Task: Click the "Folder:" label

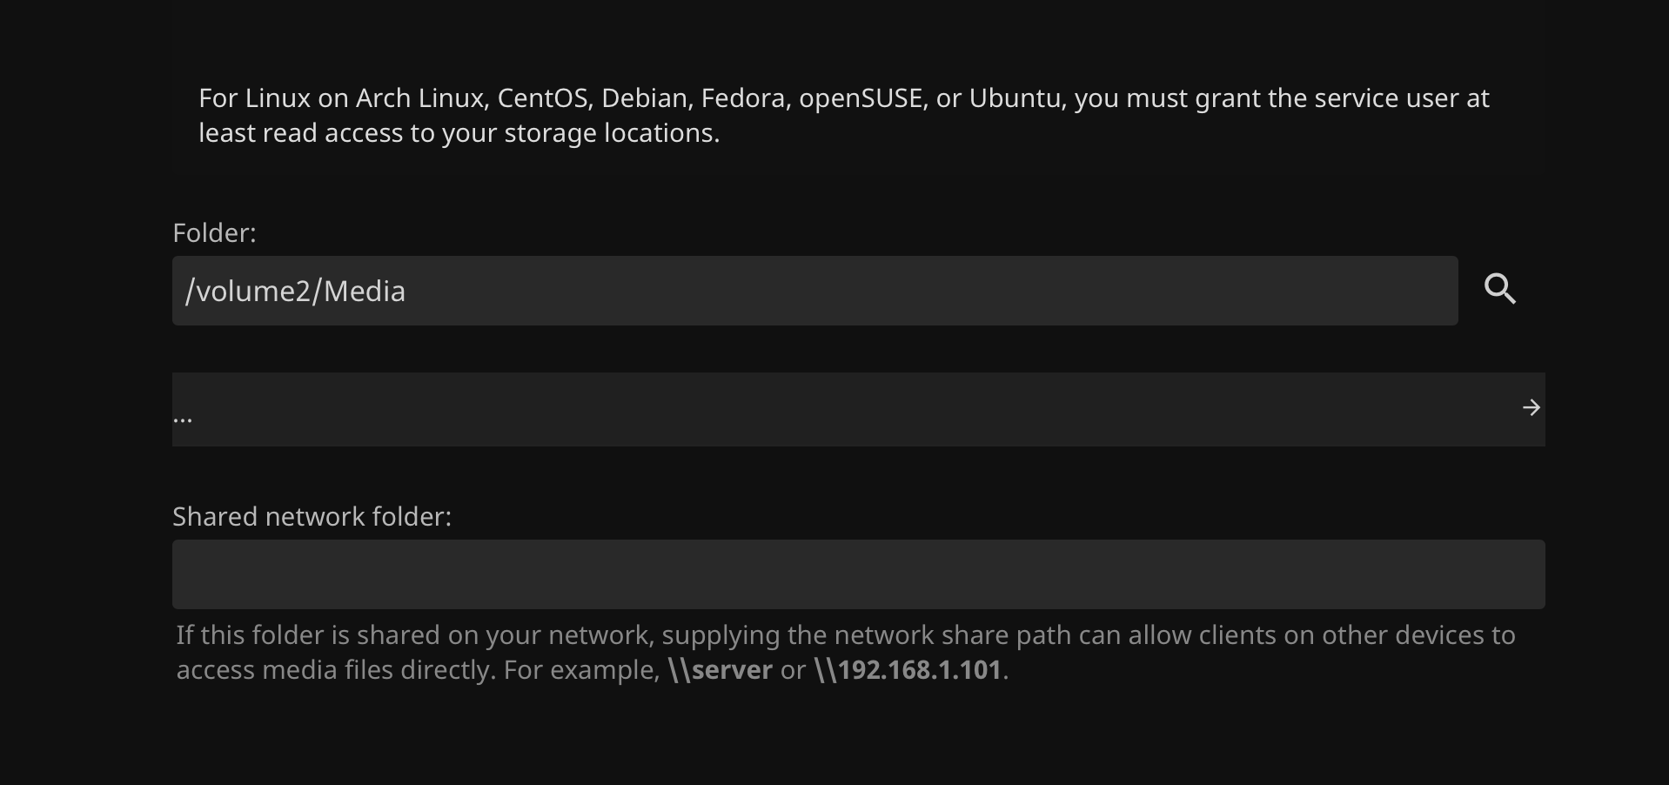Action: click(x=214, y=233)
